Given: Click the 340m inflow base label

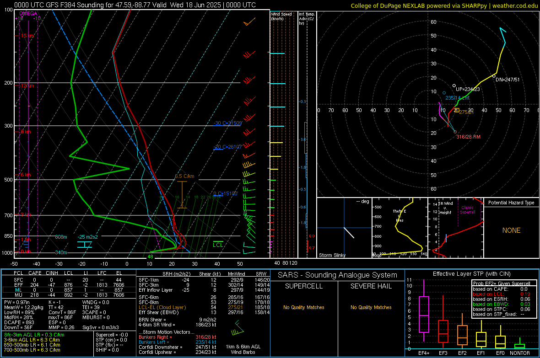Looking at the screenshot, I should pos(61,253).
